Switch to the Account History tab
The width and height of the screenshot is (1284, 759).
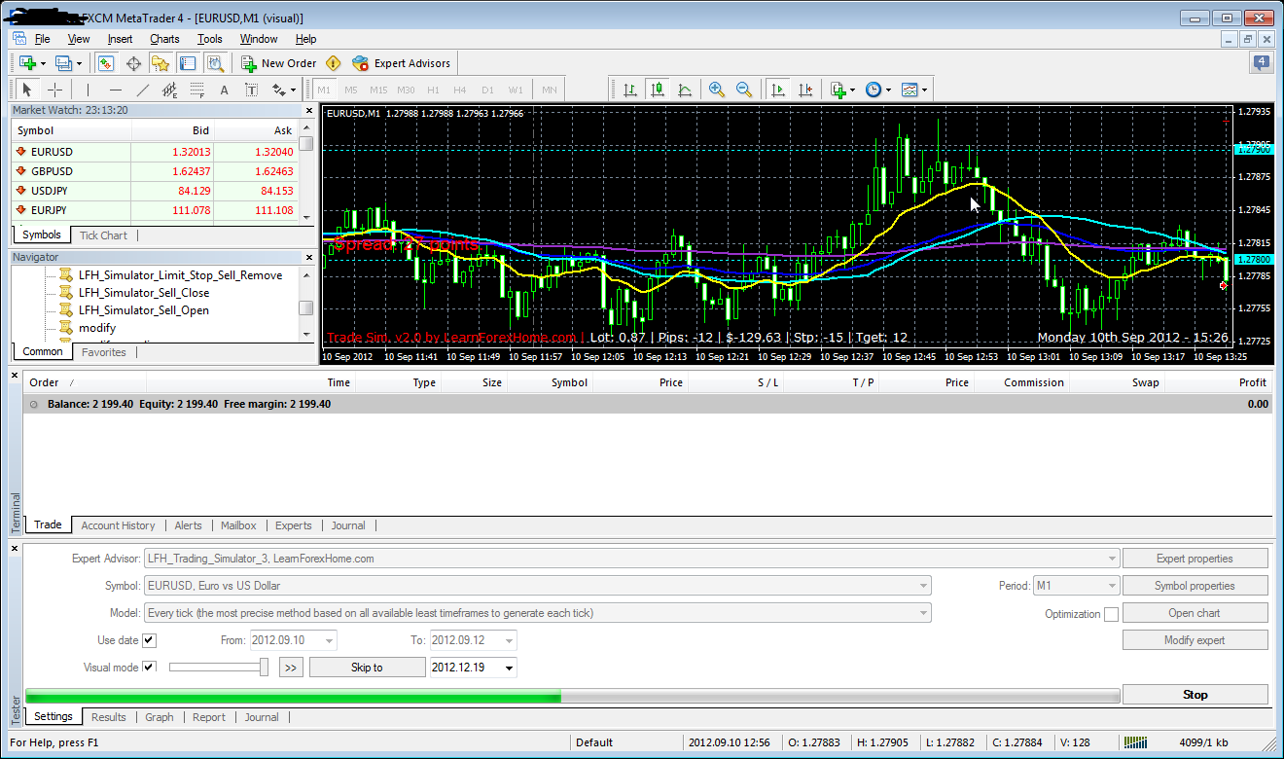tap(118, 525)
